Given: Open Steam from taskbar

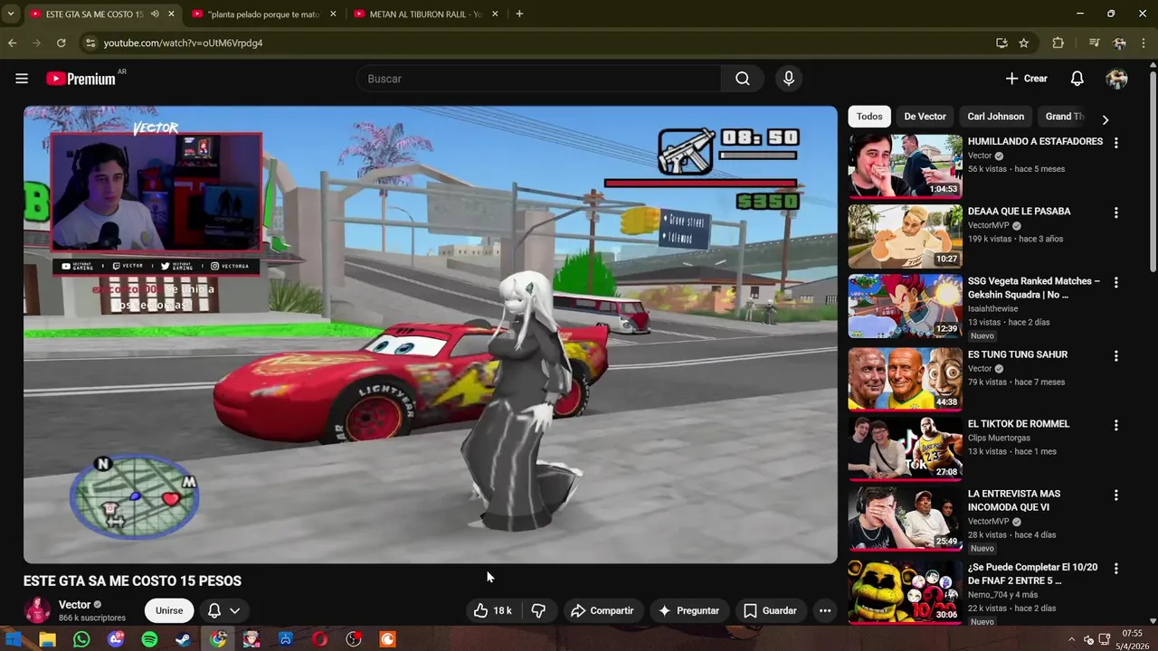Looking at the screenshot, I should (x=183, y=639).
